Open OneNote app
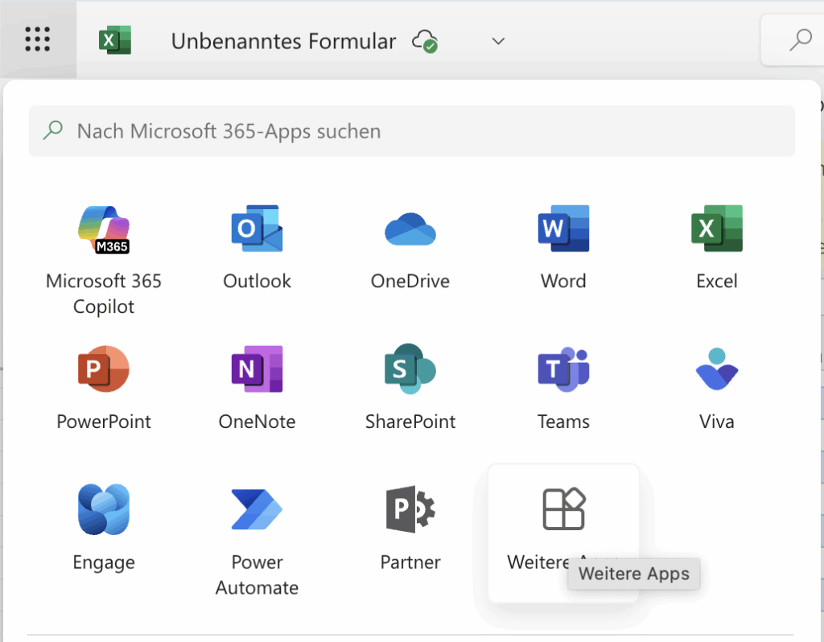 257,389
